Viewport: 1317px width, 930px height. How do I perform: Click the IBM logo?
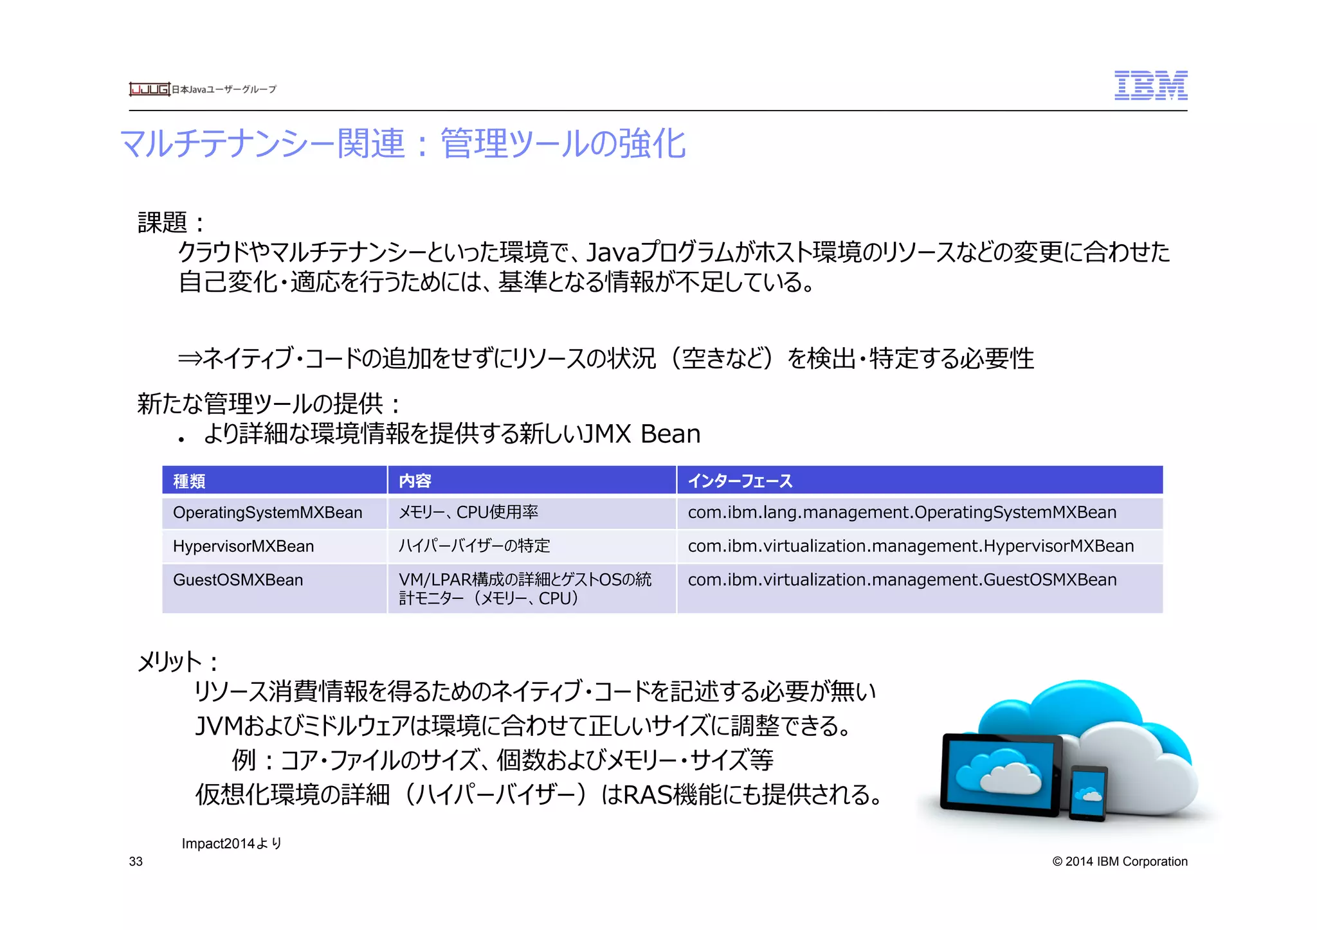1150,85
